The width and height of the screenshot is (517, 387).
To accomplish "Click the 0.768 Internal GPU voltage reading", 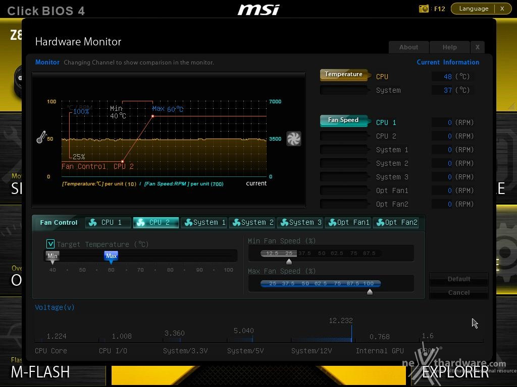I will (380, 337).
